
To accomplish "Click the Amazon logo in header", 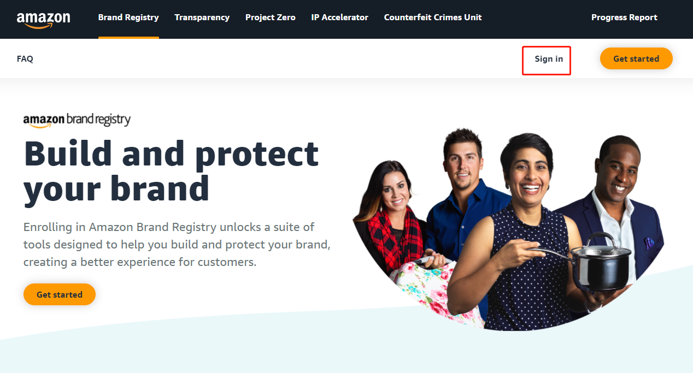I will (43, 19).
